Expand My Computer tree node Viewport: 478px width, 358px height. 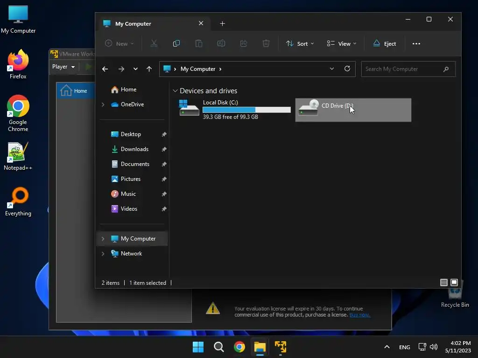103,239
